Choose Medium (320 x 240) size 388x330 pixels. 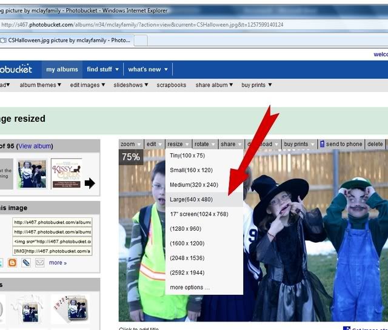[x=204, y=185]
